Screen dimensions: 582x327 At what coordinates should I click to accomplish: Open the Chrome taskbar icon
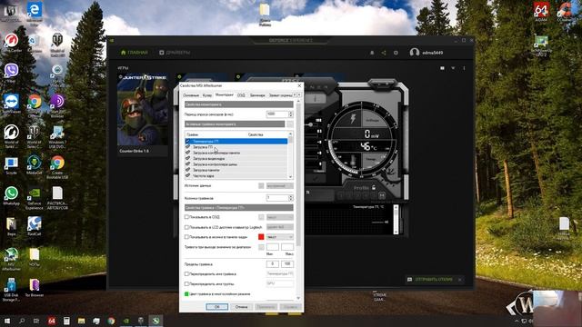111,321
